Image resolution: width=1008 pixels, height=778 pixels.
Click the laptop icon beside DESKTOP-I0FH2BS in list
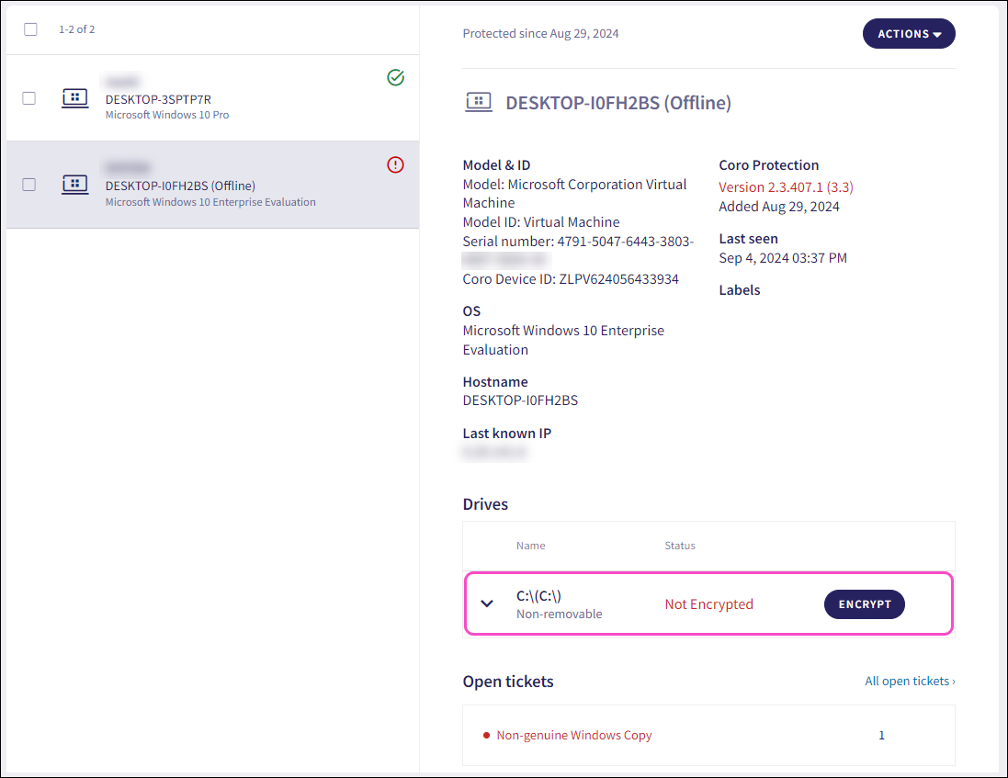[74, 185]
